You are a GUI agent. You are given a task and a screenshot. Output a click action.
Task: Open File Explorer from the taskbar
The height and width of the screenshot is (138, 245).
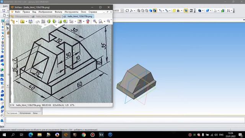tap(39, 135)
